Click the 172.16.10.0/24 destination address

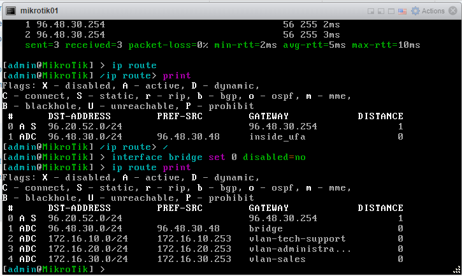click(88, 238)
